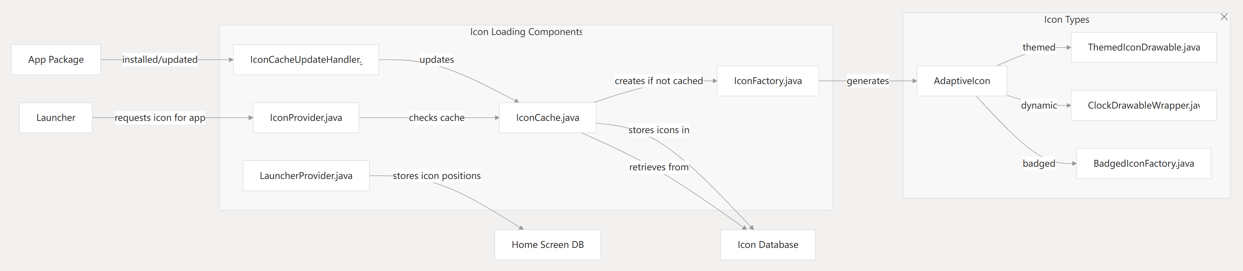Select the 'checks cache' edge label
This screenshot has height=271, width=1243.
437,117
